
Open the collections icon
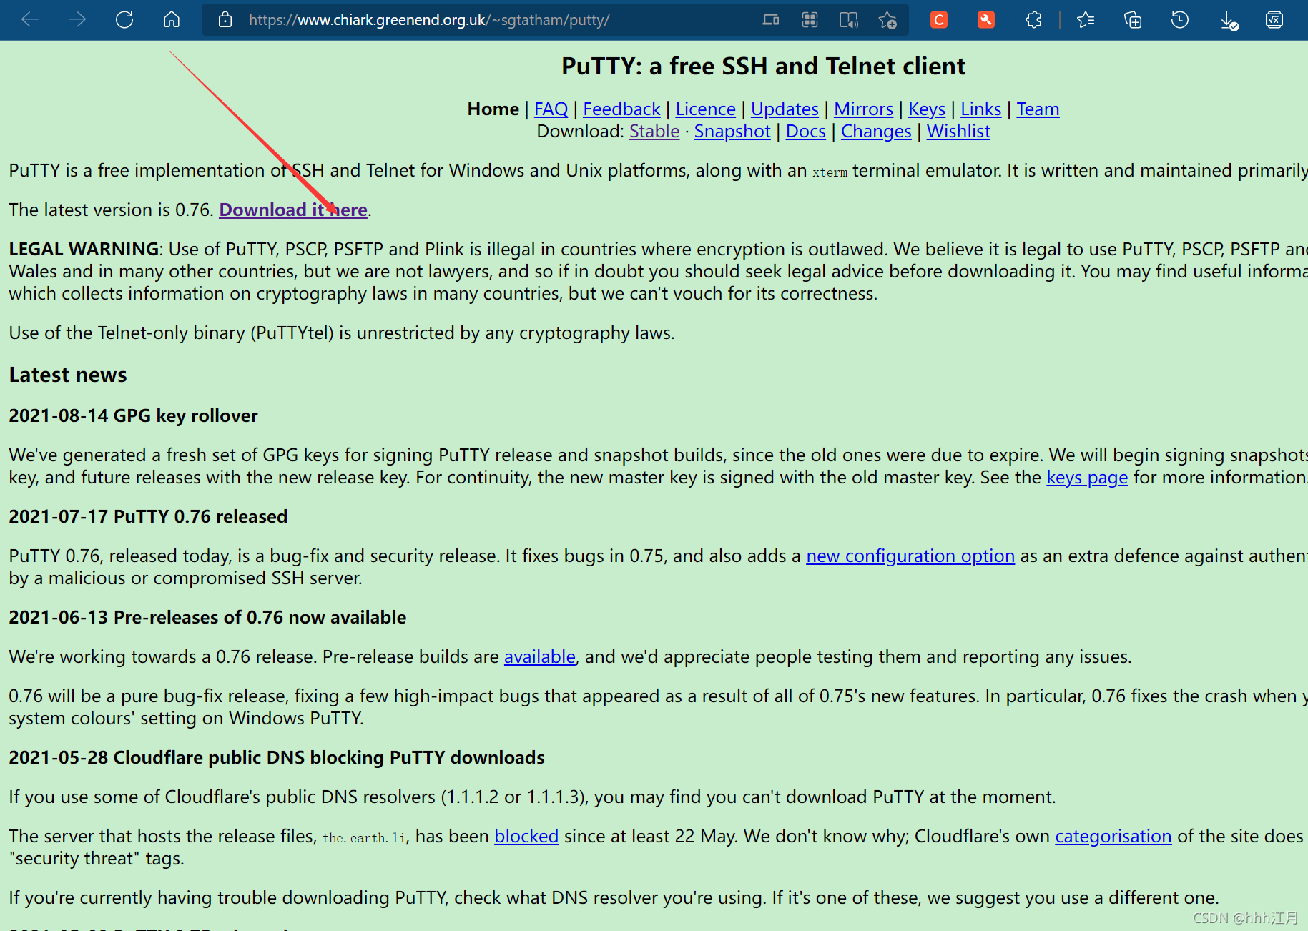pos(1133,20)
